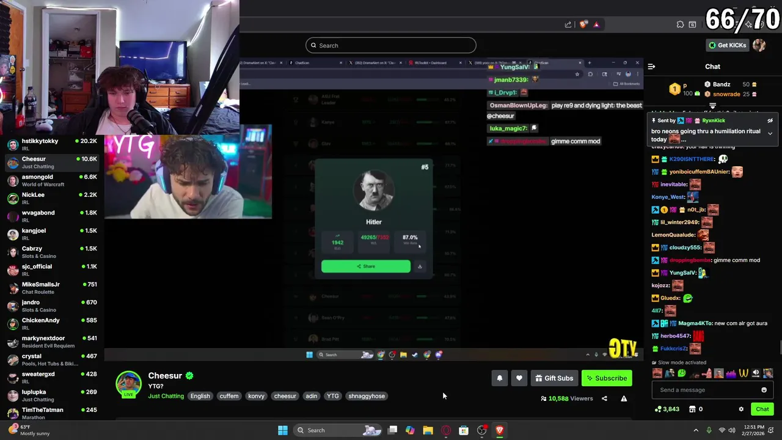This screenshot has width=782, height=440.
Task: Hide the pinned message
Action: pos(770,121)
